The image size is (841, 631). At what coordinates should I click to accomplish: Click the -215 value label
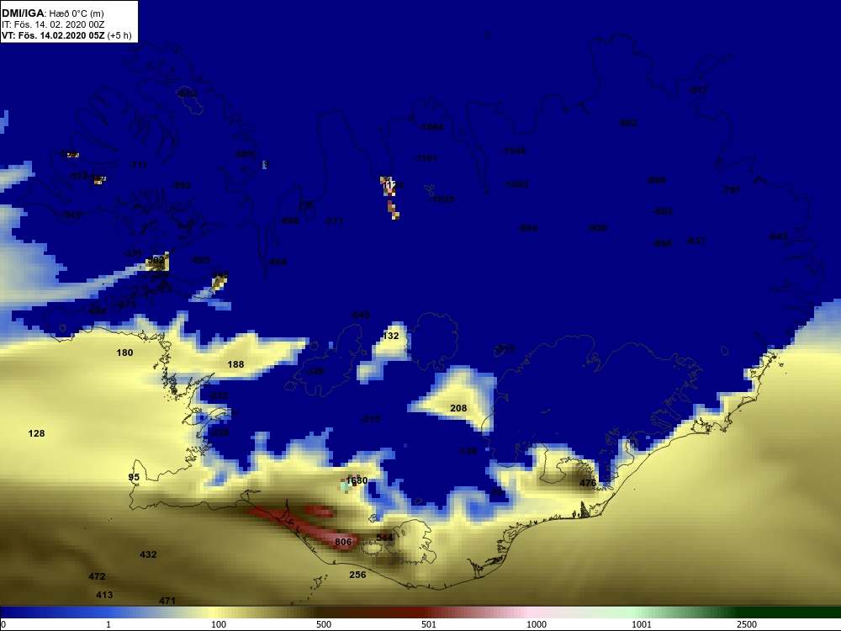pyautogui.click(x=371, y=419)
